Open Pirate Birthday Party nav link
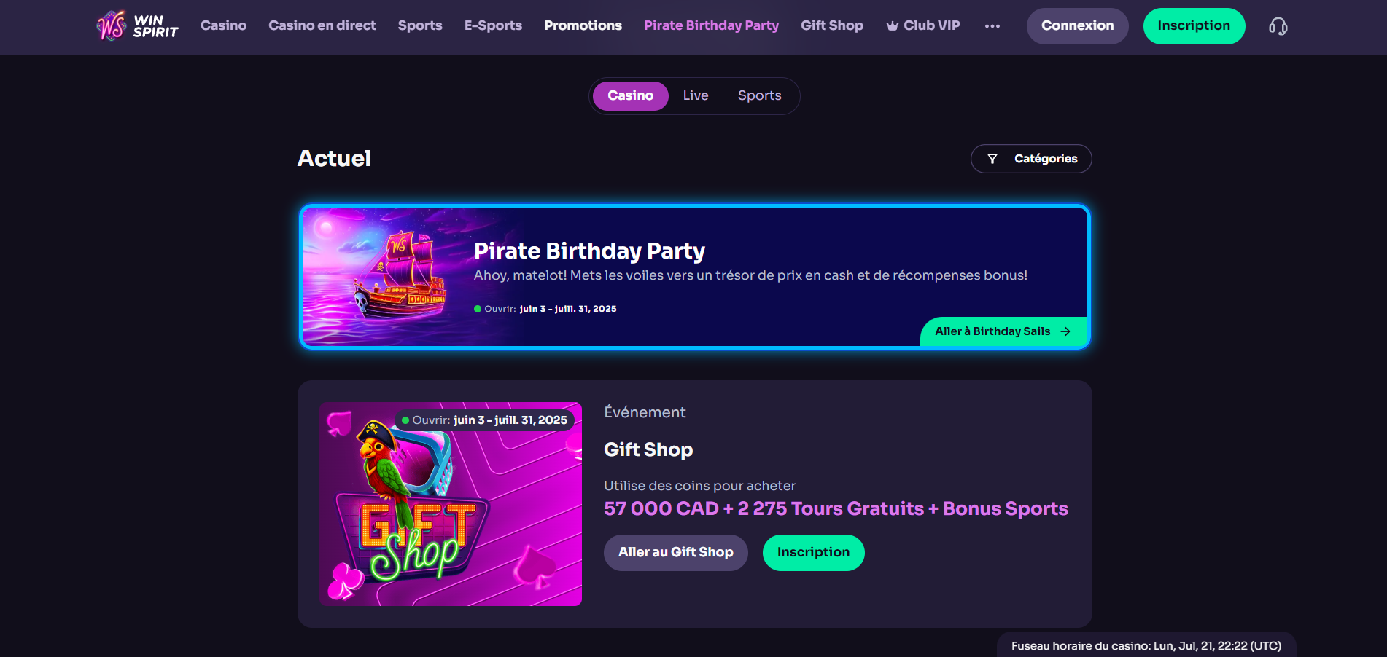 [711, 25]
